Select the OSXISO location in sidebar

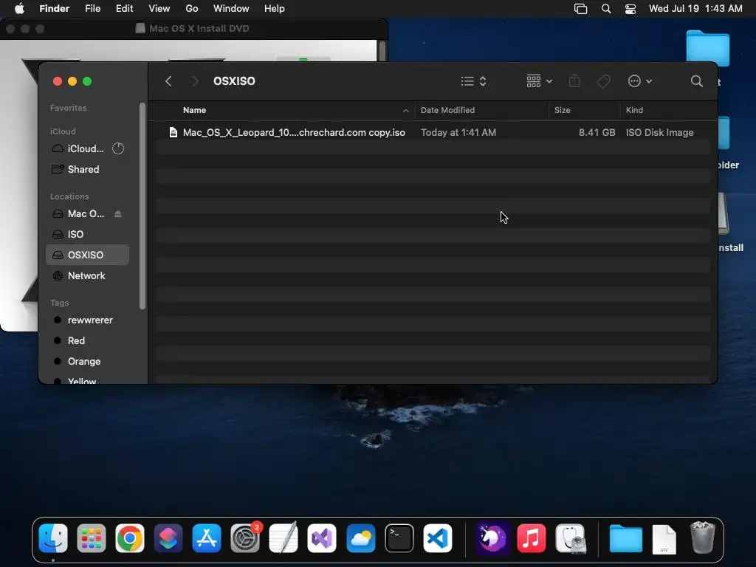click(87, 255)
